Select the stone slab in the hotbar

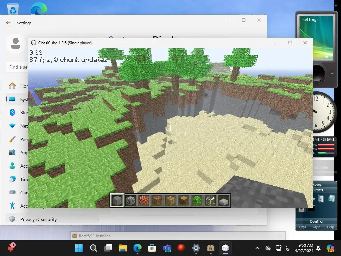(x=224, y=200)
